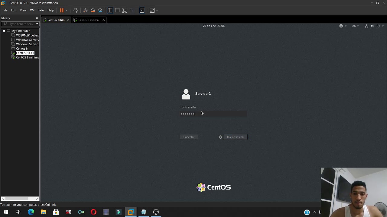Open Task View on the taskbar
387x217 pixels.
(x=18, y=212)
